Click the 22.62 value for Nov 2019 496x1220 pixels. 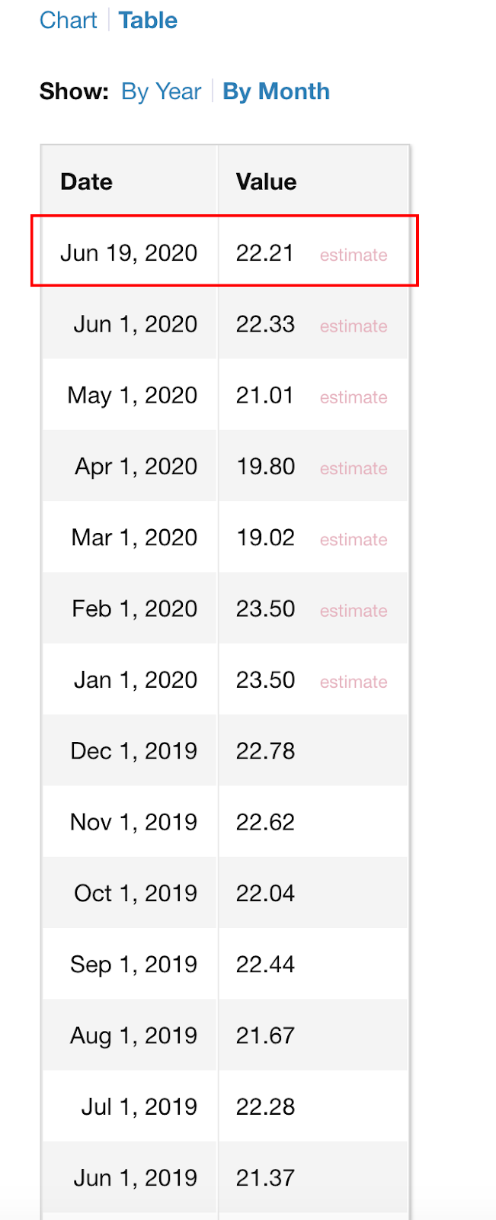tap(265, 822)
